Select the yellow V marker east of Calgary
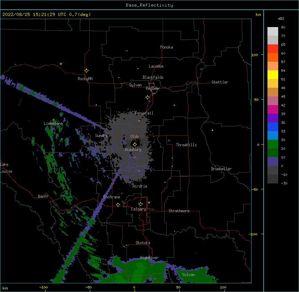This screenshot has height=292, width=299. (149, 203)
